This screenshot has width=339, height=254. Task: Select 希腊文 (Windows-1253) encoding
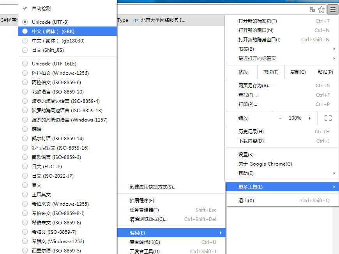pos(67,241)
